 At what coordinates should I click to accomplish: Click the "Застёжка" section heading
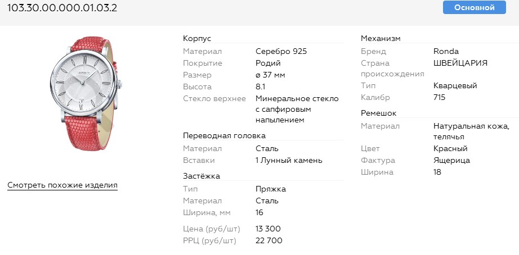click(202, 176)
